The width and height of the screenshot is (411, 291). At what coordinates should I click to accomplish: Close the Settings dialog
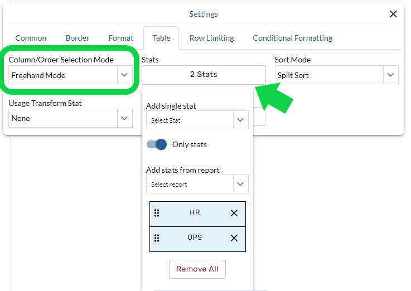click(x=393, y=14)
